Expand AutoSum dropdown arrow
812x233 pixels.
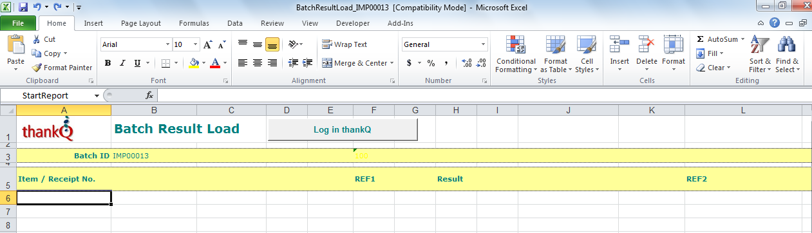(x=742, y=39)
